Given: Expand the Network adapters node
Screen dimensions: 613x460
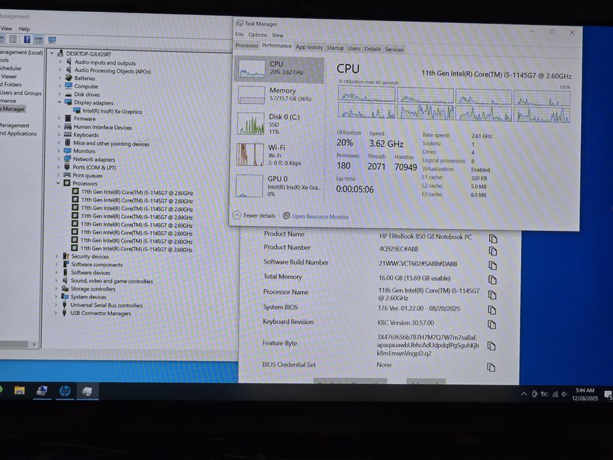Looking at the screenshot, I should click(x=59, y=159).
